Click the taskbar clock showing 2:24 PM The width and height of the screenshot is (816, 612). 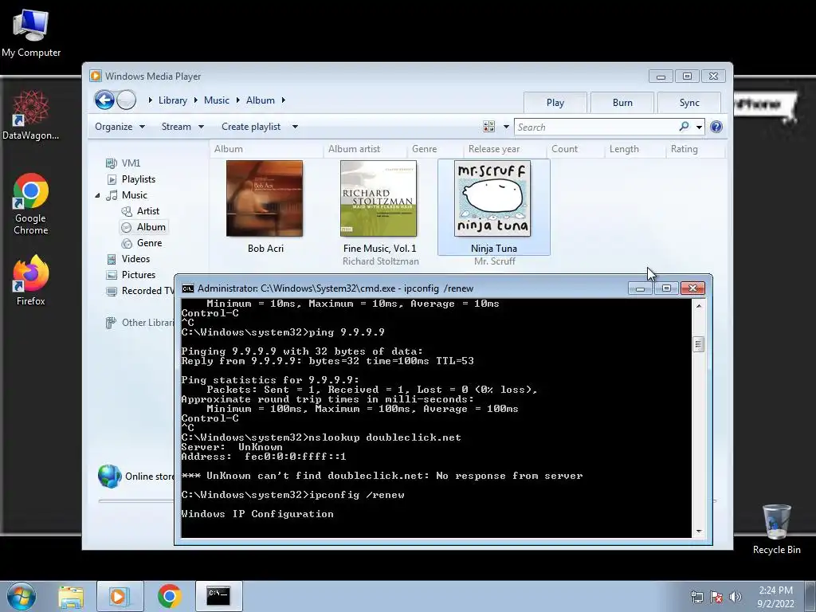775,597
